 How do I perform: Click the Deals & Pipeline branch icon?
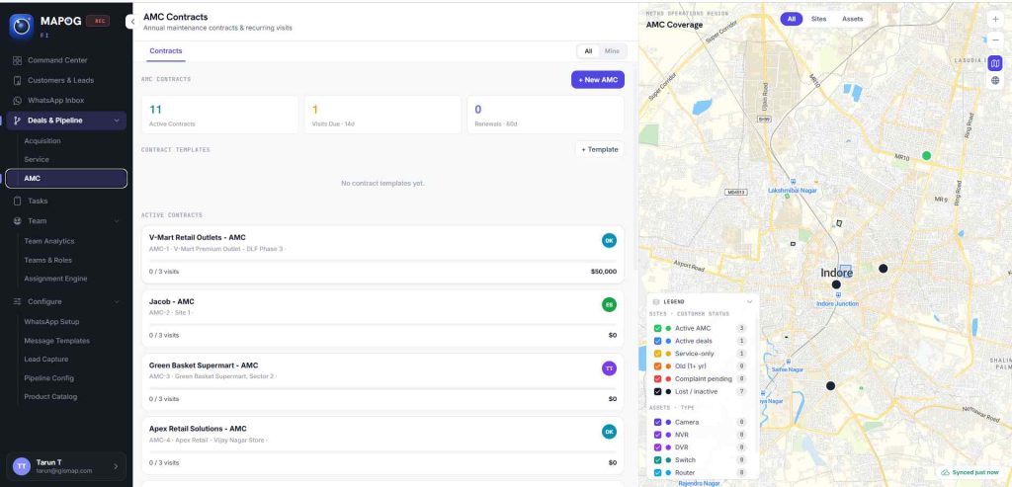click(x=18, y=120)
